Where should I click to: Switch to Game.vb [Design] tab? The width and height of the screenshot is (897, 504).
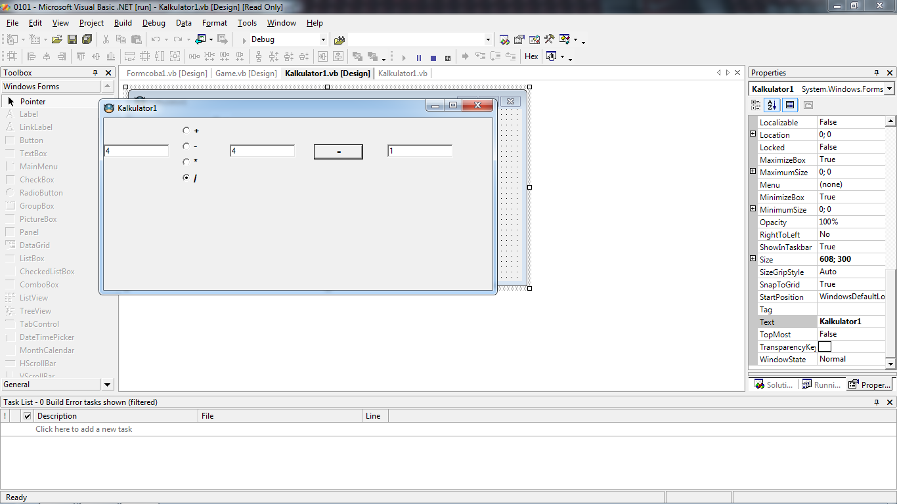[246, 73]
